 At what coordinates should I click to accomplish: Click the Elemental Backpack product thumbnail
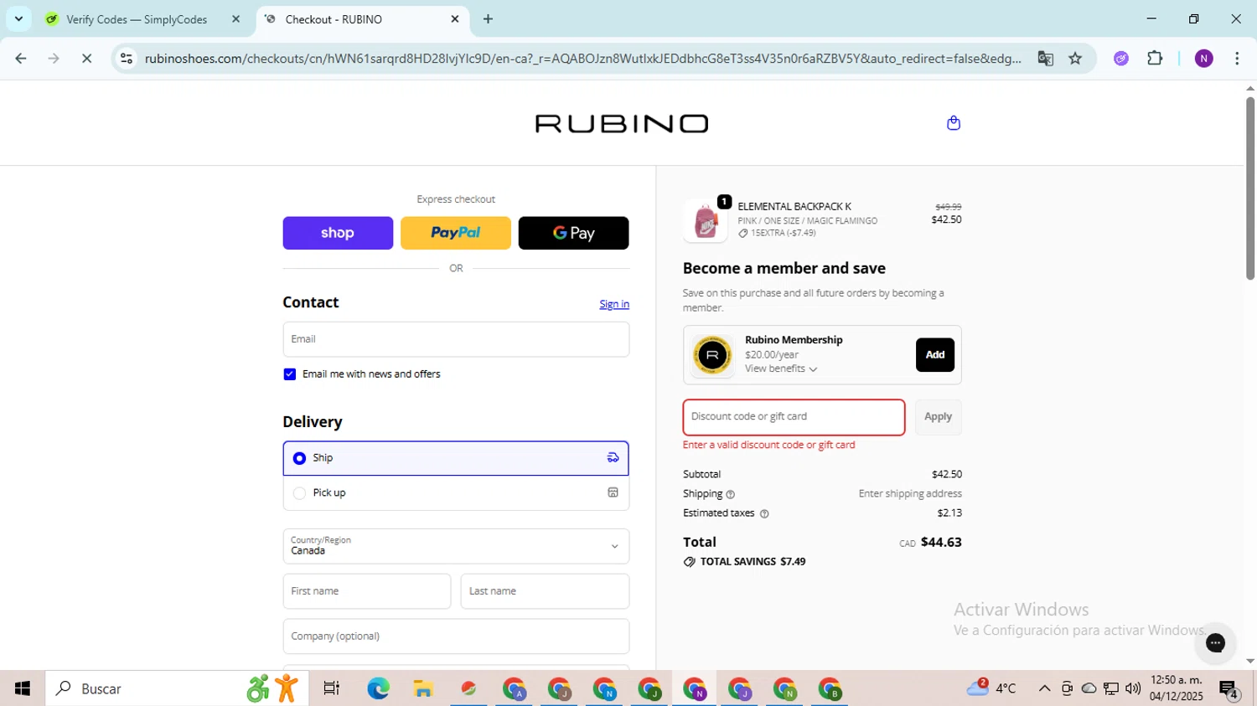(706, 221)
